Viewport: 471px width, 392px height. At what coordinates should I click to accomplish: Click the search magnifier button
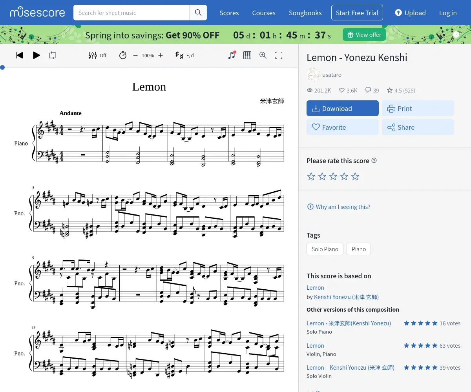click(x=198, y=13)
